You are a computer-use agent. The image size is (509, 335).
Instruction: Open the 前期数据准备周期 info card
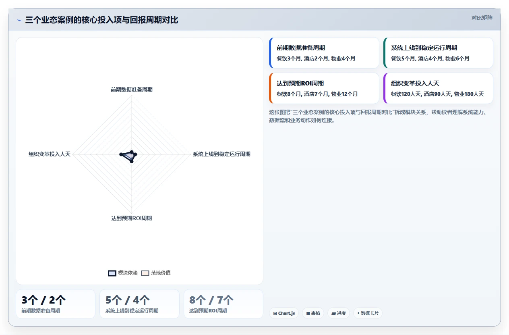coord(324,53)
